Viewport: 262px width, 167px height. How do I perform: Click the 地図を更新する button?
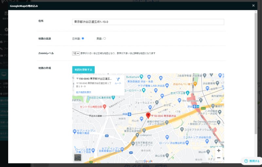[x=84, y=70]
